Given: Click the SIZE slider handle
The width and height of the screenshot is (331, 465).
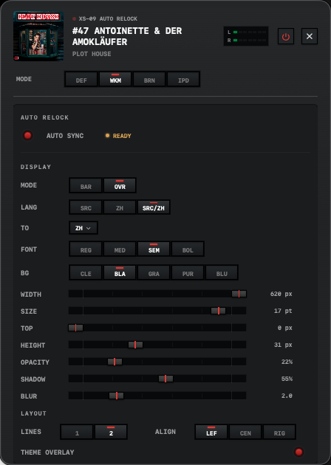Looking at the screenshot, I should (x=219, y=311).
